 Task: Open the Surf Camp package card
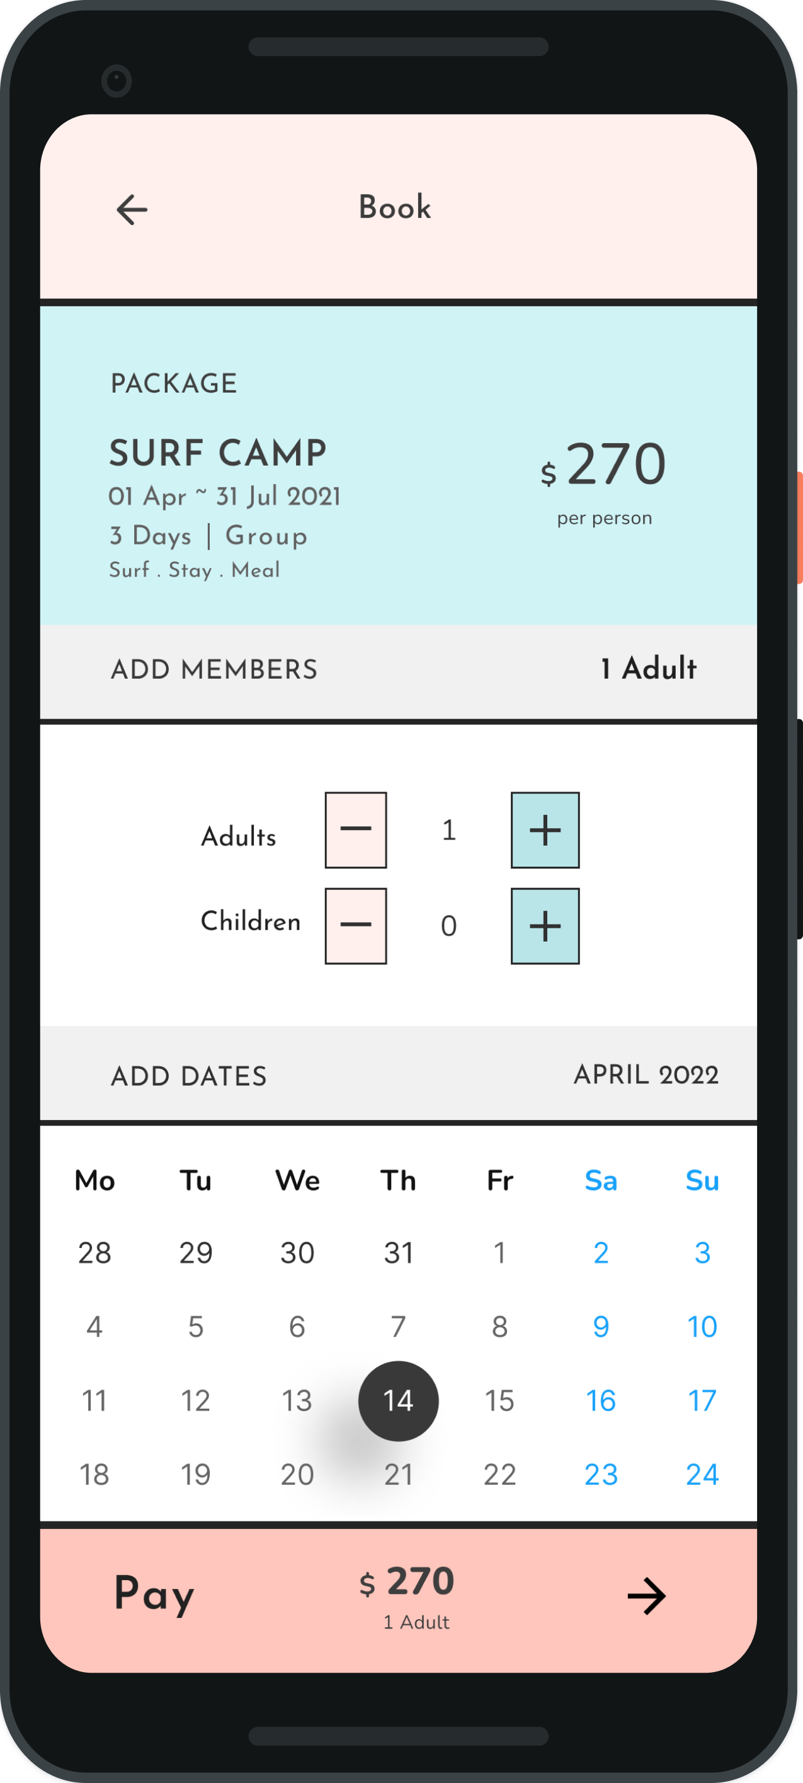(397, 465)
